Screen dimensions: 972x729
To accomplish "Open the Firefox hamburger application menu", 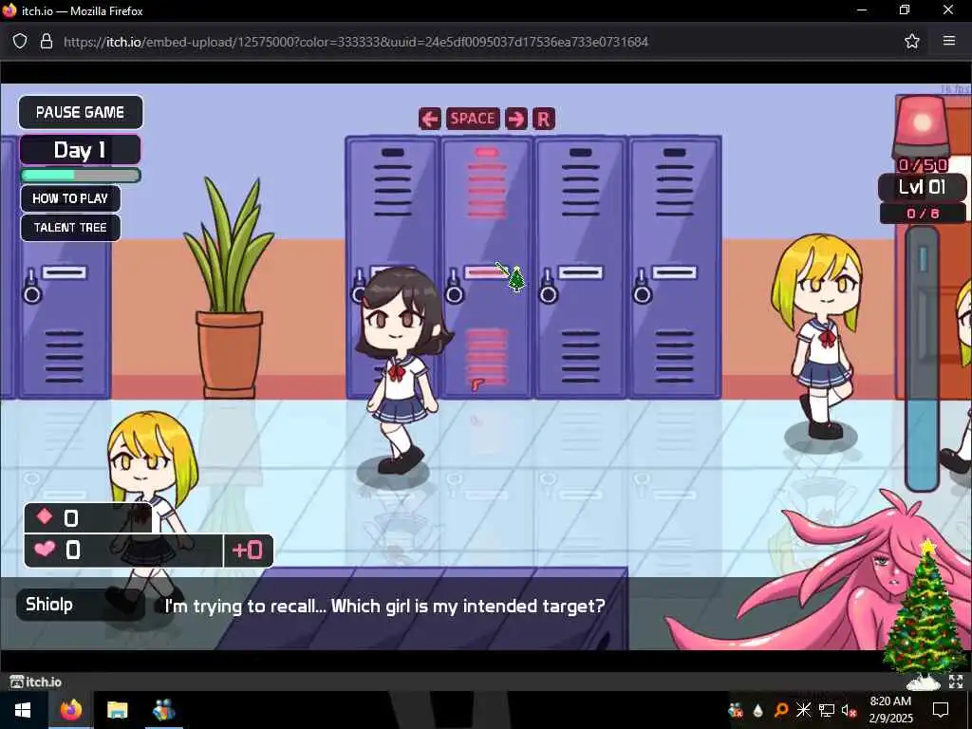I will tap(949, 41).
